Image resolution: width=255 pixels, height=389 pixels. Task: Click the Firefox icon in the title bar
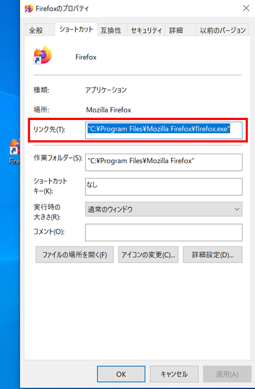click(29, 8)
